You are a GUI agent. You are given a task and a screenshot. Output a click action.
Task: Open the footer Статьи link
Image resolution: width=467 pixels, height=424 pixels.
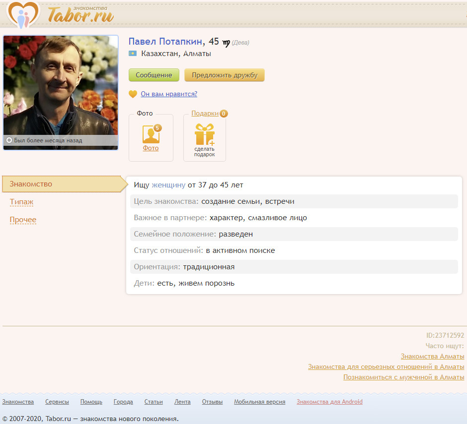[154, 402]
